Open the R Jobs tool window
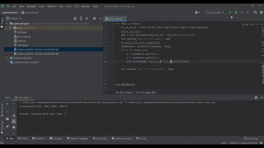The width and height of the screenshot is (264, 148). (141, 139)
